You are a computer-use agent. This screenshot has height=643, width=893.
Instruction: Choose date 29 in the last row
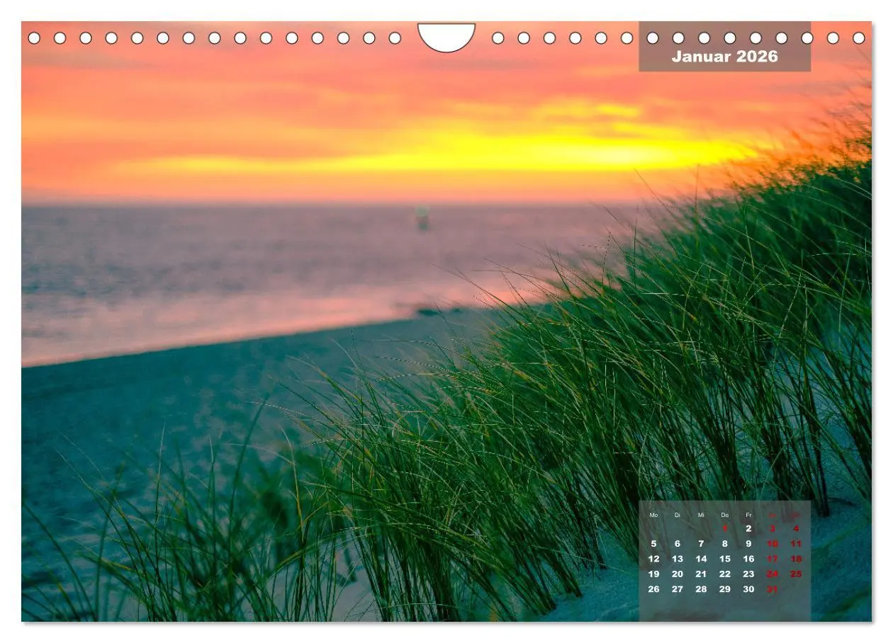click(725, 589)
